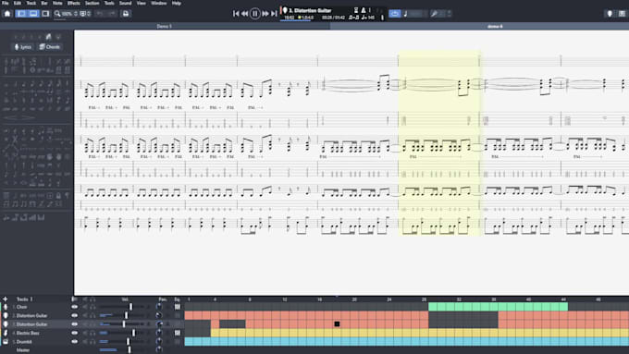Viewport: 629px width, 354px height.
Task: Toggle the edition palette panel button
Action: pyautogui.click(x=21, y=14)
